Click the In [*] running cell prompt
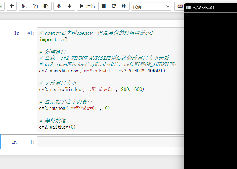 tap(25, 33)
